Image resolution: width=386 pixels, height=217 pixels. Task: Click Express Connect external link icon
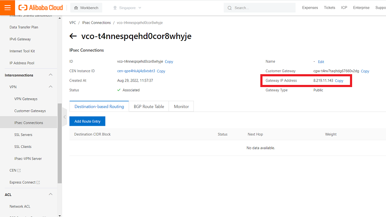(x=38, y=183)
